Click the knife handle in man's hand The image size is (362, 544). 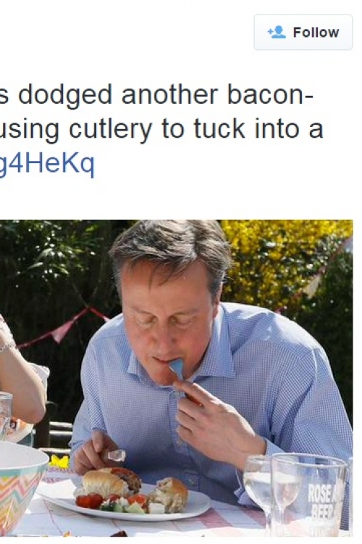116,456
